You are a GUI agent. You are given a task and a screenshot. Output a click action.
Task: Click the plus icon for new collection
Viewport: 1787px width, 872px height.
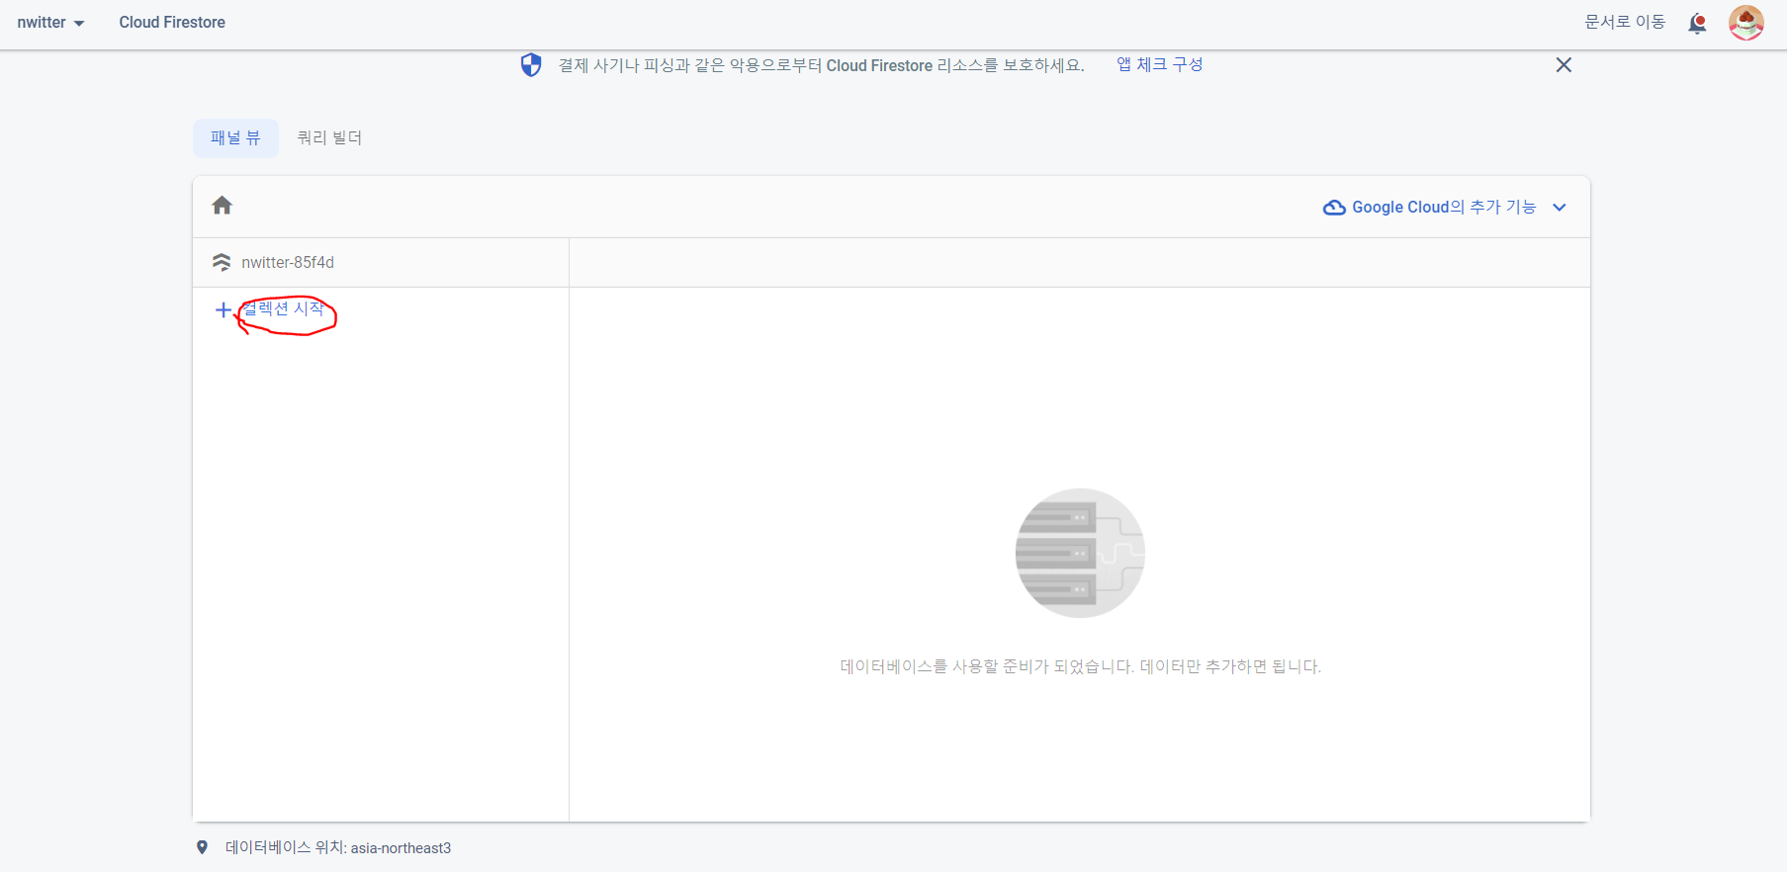coord(223,309)
